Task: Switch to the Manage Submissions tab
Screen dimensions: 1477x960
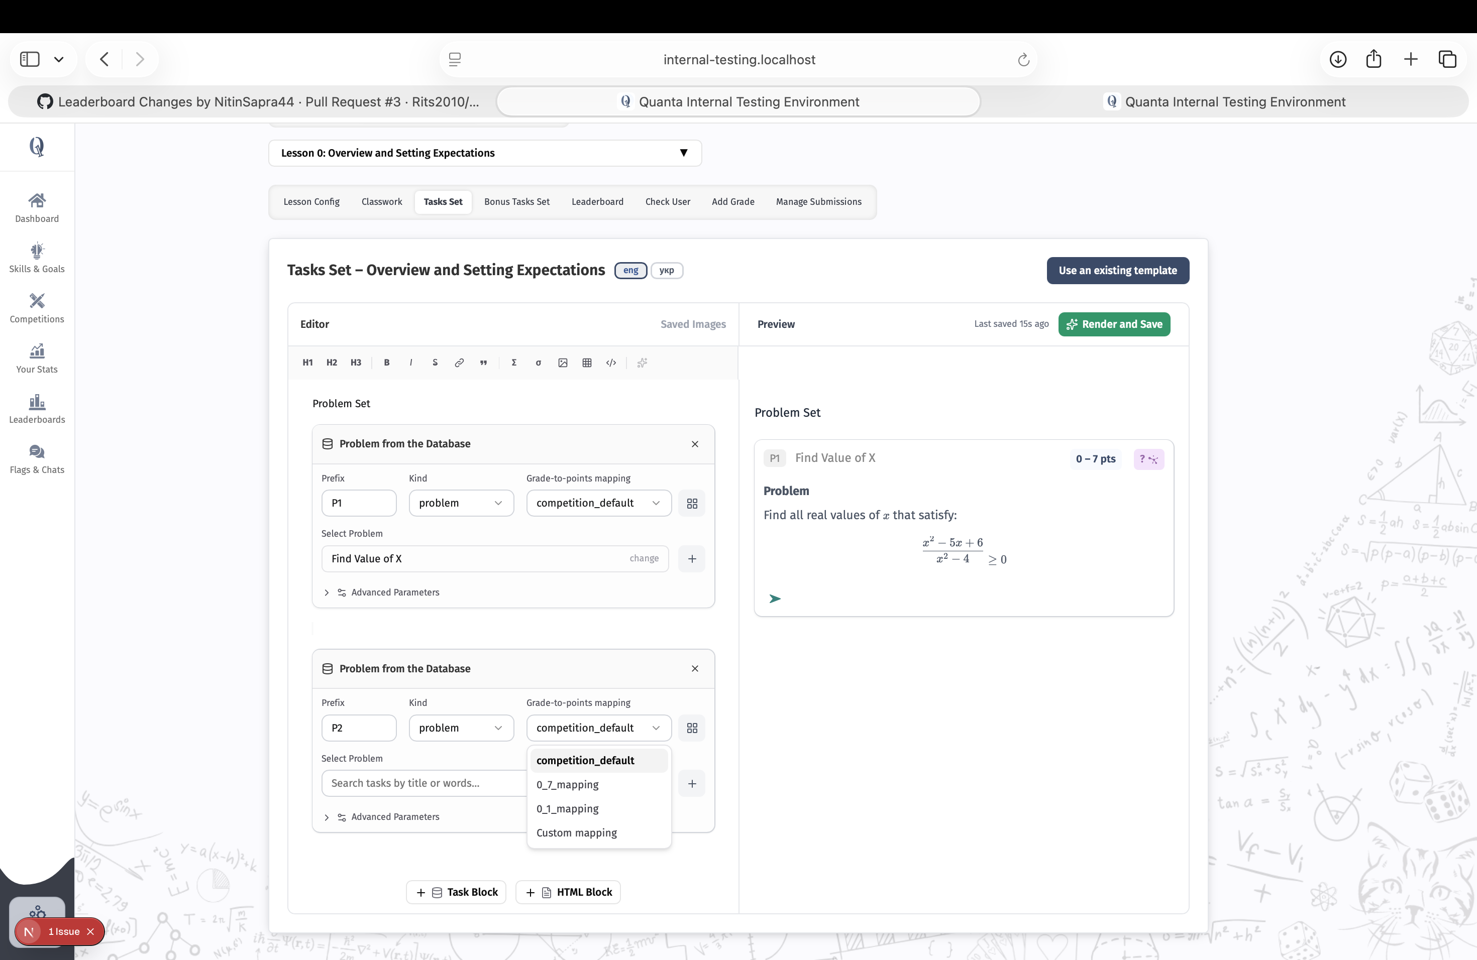Action: [x=818, y=202]
